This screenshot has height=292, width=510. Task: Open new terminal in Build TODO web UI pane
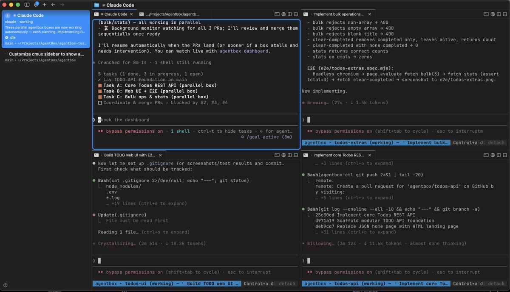point(277,155)
